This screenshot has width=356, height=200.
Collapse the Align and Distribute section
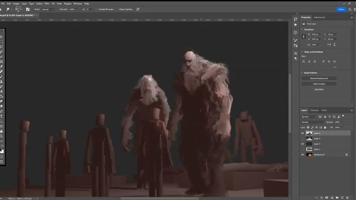[x=302, y=52]
